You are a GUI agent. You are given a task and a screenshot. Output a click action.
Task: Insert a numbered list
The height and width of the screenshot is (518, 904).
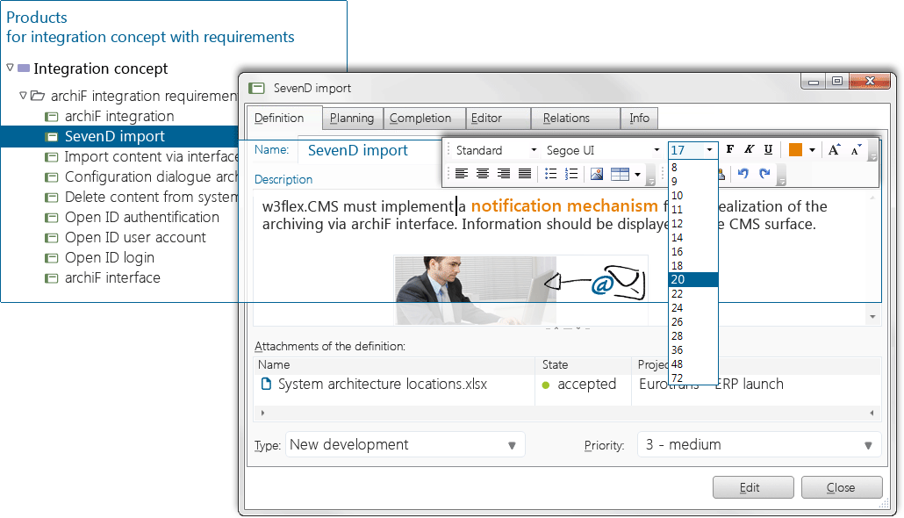[x=571, y=174]
